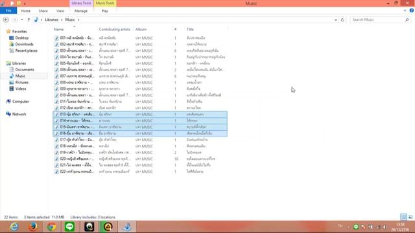Click the system tray clock
The width and height of the screenshot is (415, 233).
tap(400, 227)
